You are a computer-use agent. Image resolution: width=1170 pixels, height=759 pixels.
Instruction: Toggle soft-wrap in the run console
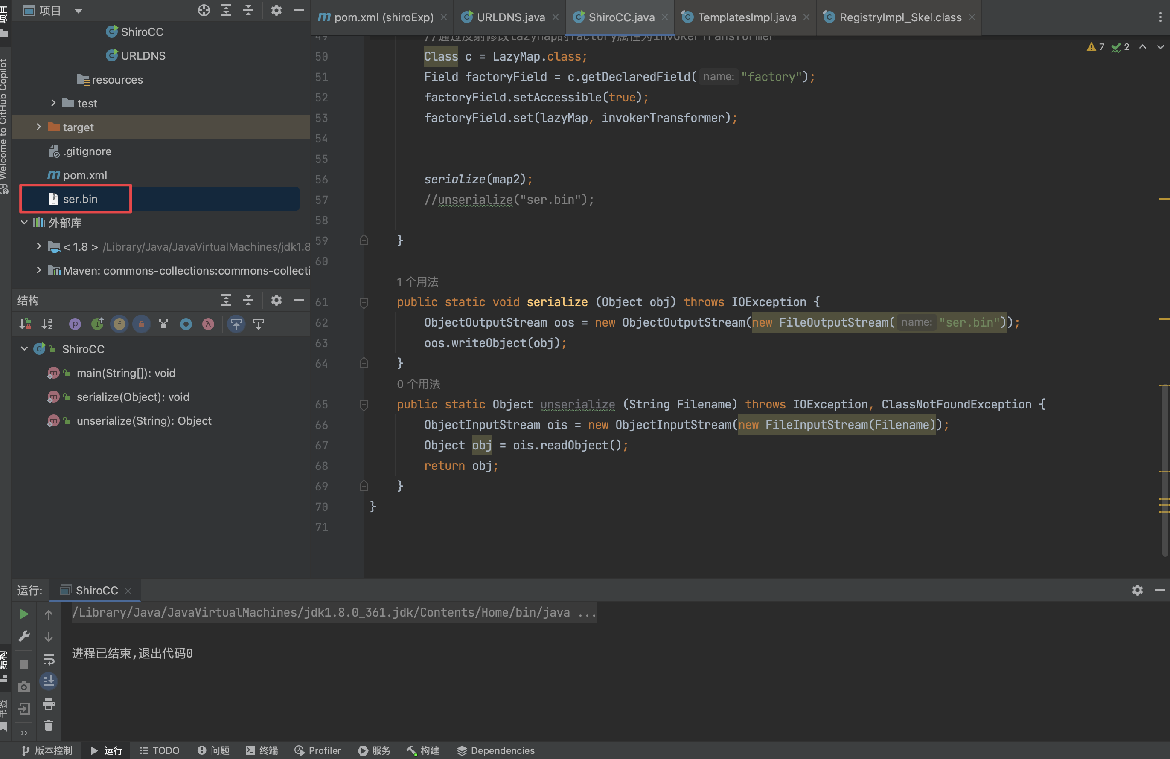pyautogui.click(x=49, y=659)
